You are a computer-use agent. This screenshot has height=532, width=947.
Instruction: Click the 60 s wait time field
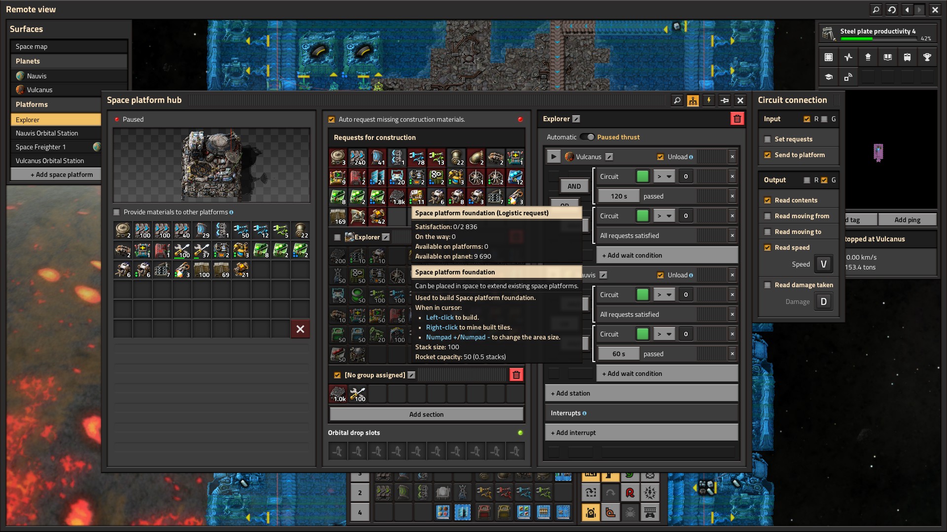619,354
